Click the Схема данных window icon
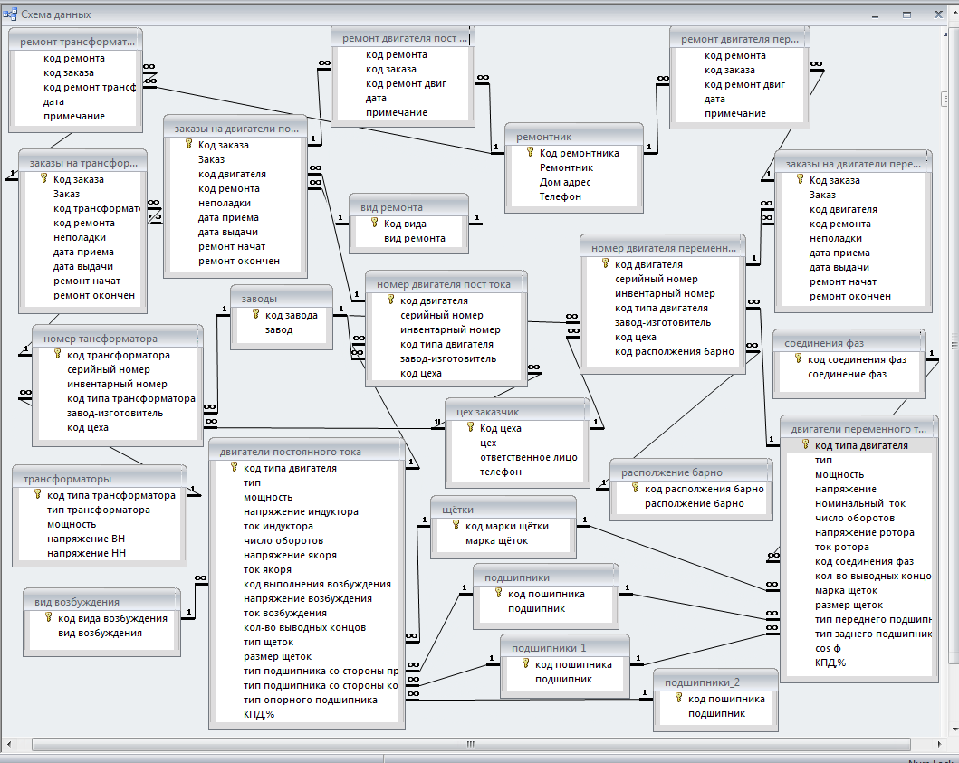 tap(10, 14)
